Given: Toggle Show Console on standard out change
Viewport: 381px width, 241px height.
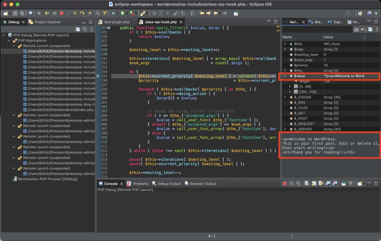Looking at the screenshot, I should [328, 183].
